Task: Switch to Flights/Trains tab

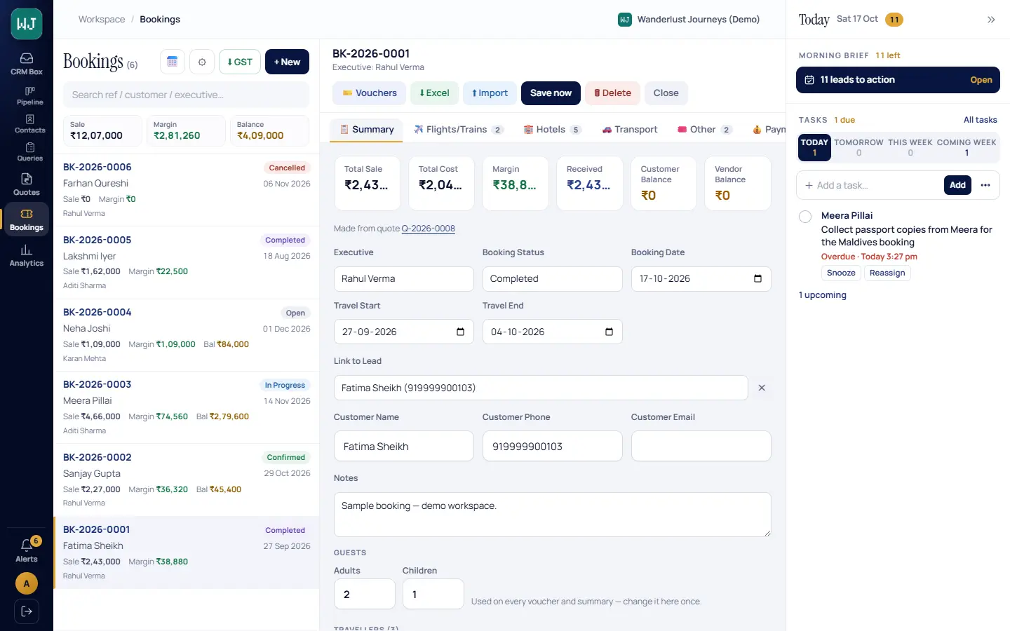Action: coord(458,130)
